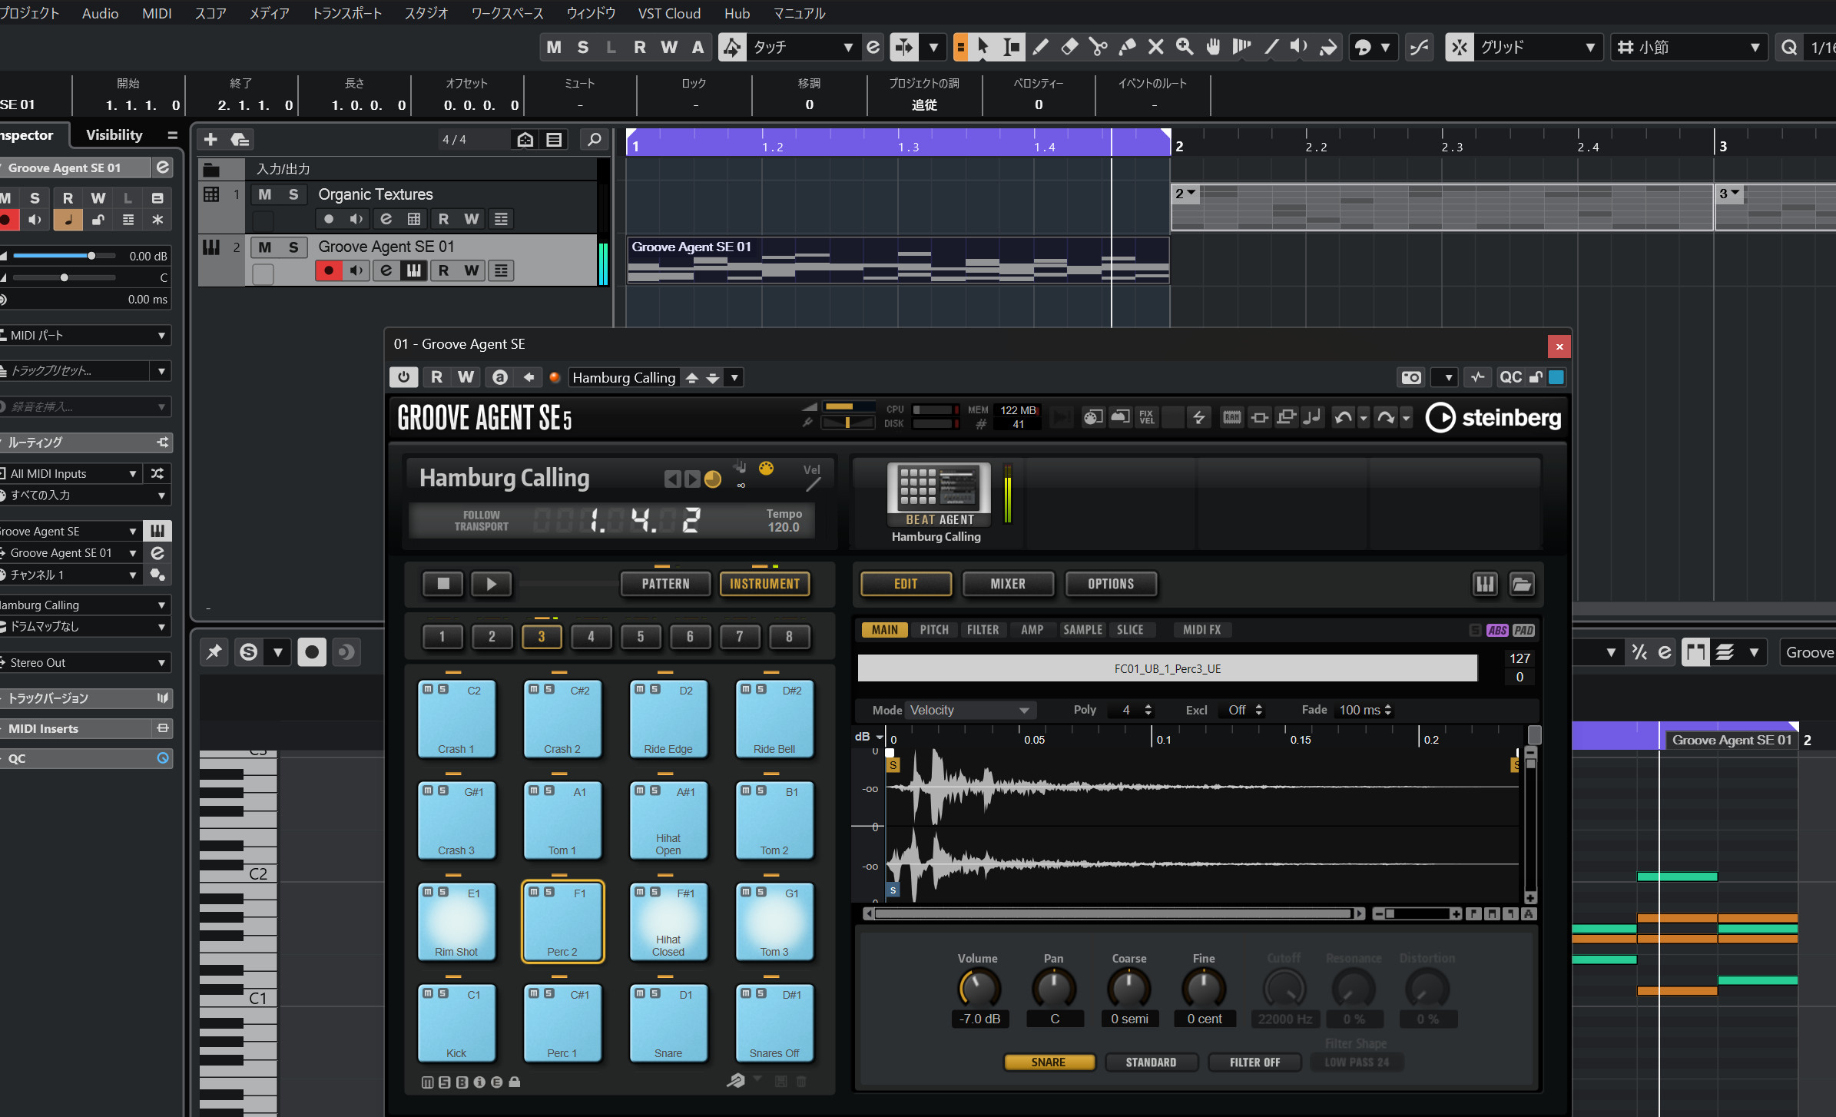Mute the Organic Textures track
This screenshot has width=1836, height=1117.
[x=265, y=194]
